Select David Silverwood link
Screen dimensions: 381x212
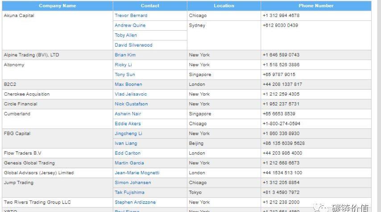(x=133, y=45)
